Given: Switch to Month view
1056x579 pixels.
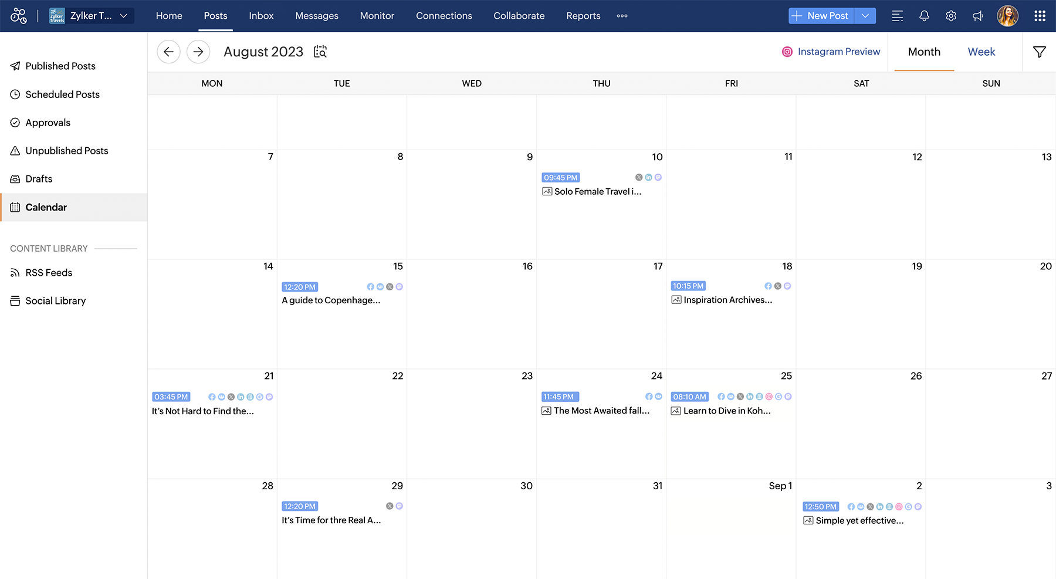Looking at the screenshot, I should [x=924, y=52].
